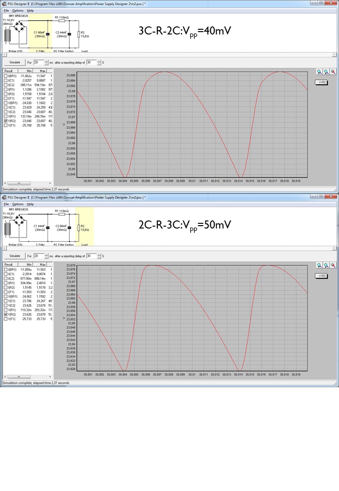This screenshot has height=491, width=339.
Task: Open File menu in the 3C-R-2C window
Action: pos(6,11)
